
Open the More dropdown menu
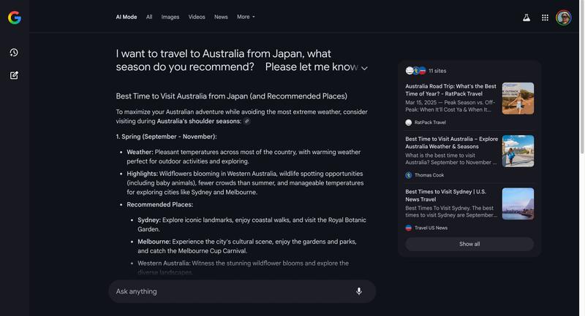click(x=246, y=17)
